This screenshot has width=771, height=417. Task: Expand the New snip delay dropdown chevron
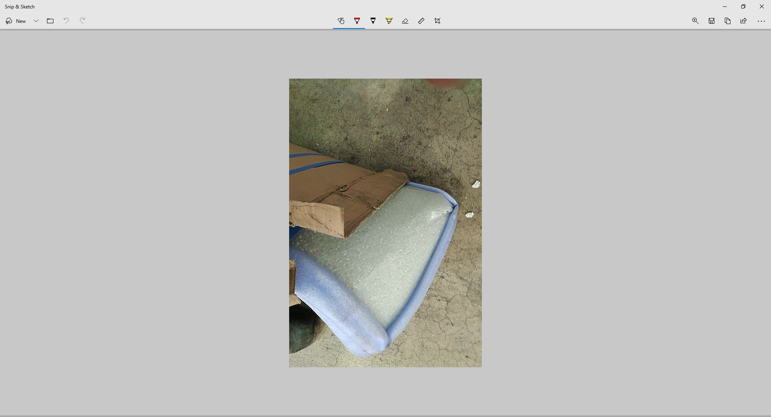[36, 21]
